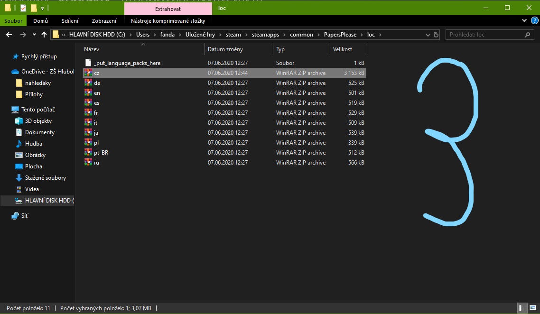
Task: Open the Zobrazení ribbon tab
Action: [x=104, y=21]
